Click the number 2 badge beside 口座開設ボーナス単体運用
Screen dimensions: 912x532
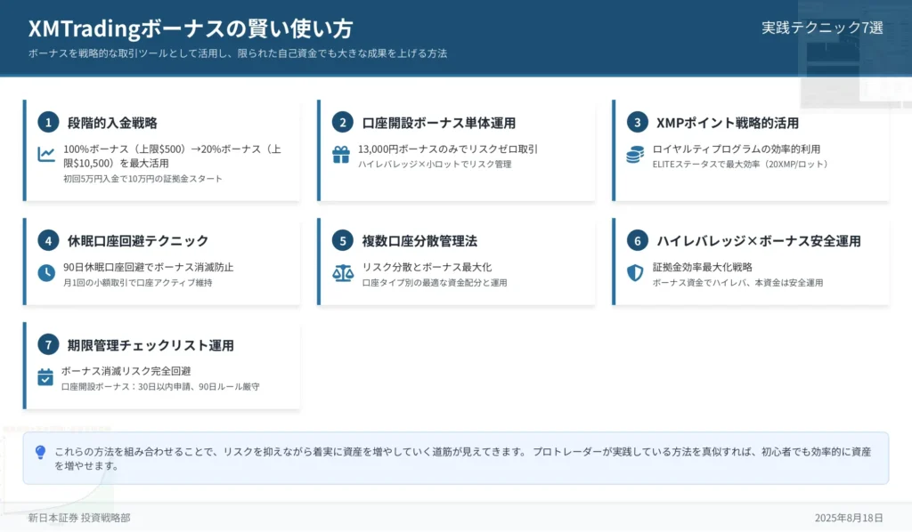tap(343, 122)
